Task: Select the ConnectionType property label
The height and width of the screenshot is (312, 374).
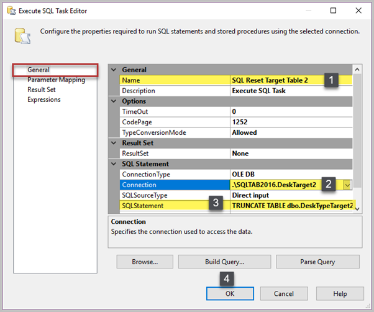Action: (x=146, y=175)
